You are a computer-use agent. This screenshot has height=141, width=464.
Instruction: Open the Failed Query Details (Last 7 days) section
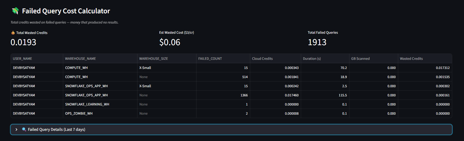point(56,130)
